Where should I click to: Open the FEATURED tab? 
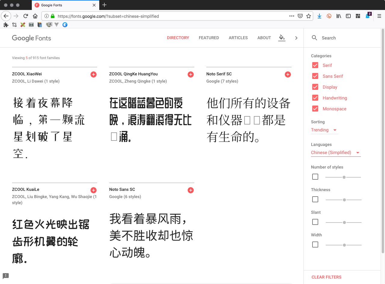click(209, 38)
